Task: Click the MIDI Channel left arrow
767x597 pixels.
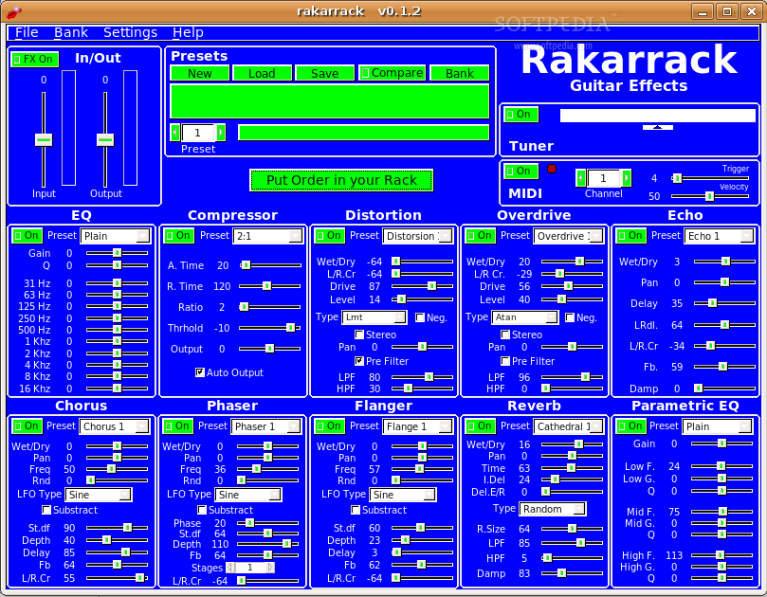Action: coord(580,178)
